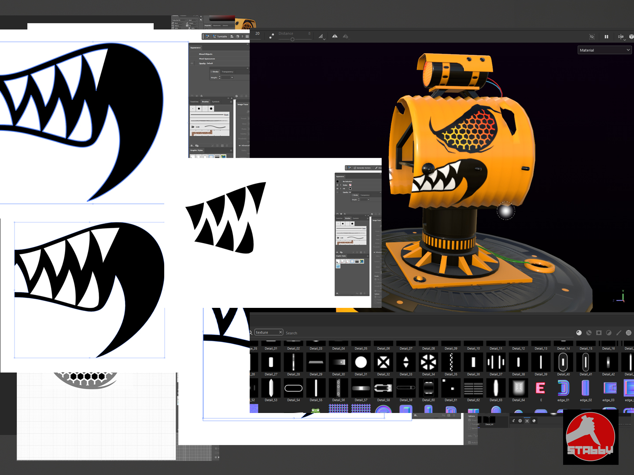634x475 pixels.
Task: Open the stroke Weight dropdown
Action: (x=232, y=77)
